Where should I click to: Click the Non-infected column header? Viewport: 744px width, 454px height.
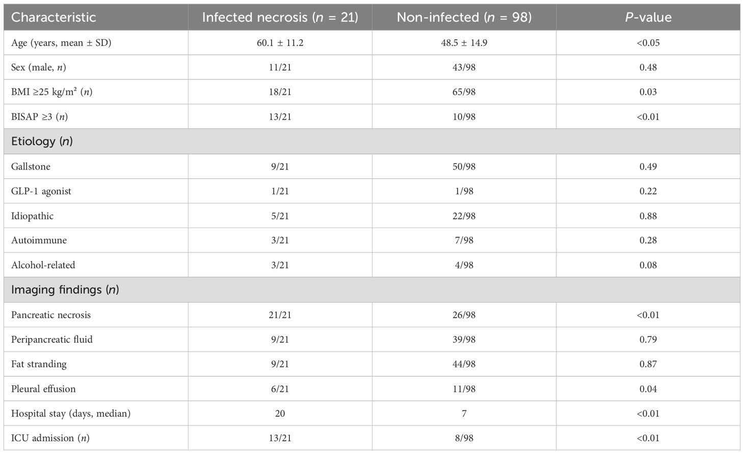point(464,17)
